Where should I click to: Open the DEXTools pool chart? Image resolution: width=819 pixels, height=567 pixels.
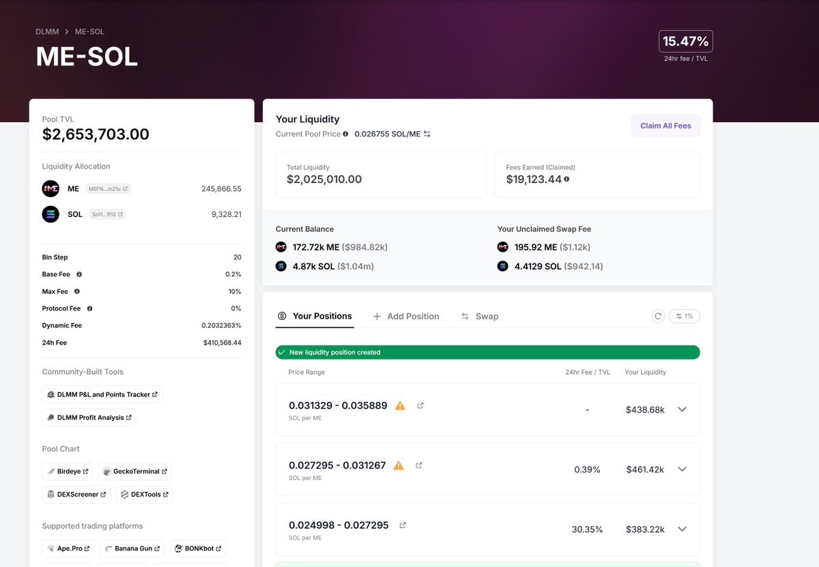click(144, 495)
